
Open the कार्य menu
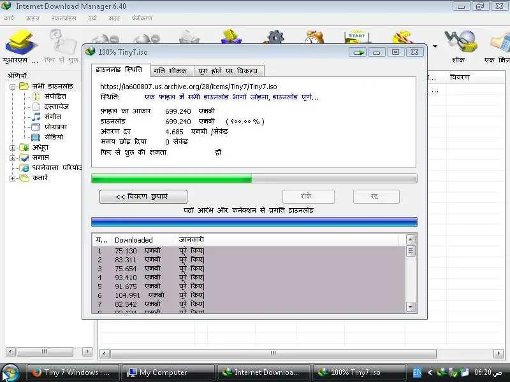[x=9, y=18]
